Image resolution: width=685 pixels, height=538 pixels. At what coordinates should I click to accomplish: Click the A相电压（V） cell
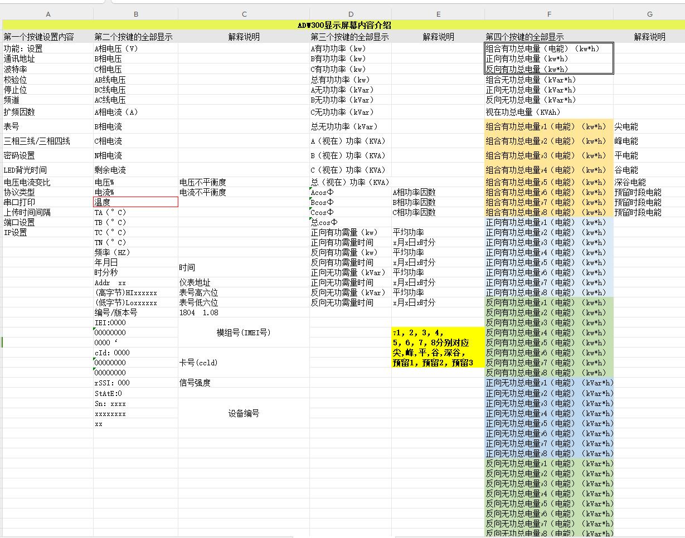(135, 48)
